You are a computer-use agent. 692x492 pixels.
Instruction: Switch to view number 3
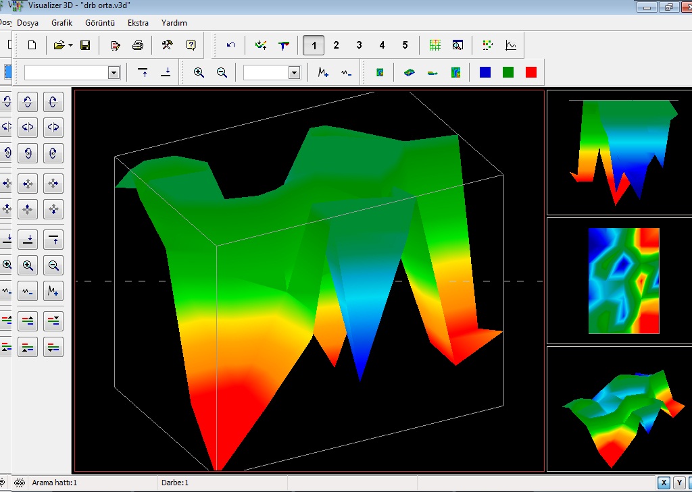359,45
